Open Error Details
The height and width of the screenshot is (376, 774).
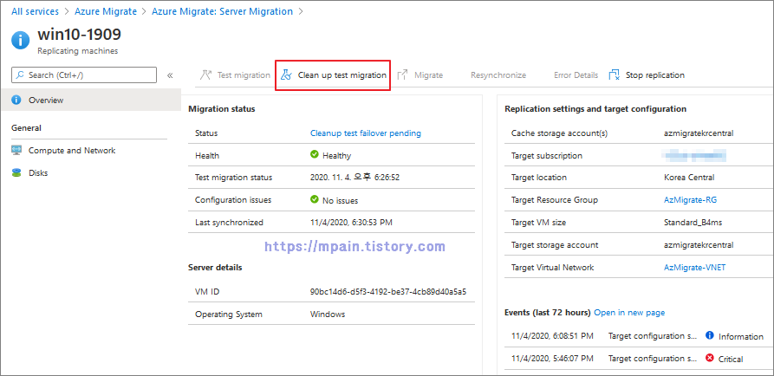576,75
